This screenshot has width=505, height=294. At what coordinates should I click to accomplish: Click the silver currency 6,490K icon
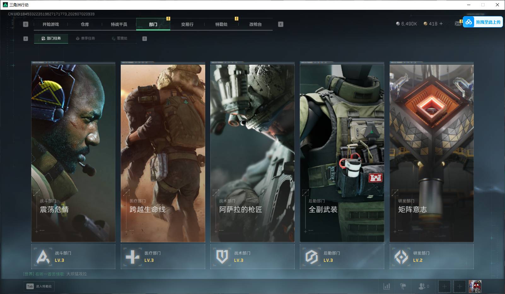tap(398, 24)
